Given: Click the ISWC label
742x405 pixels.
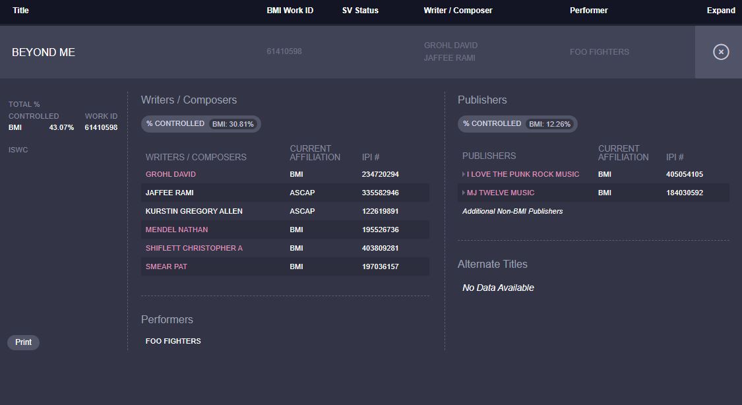Looking at the screenshot, I should tap(18, 150).
